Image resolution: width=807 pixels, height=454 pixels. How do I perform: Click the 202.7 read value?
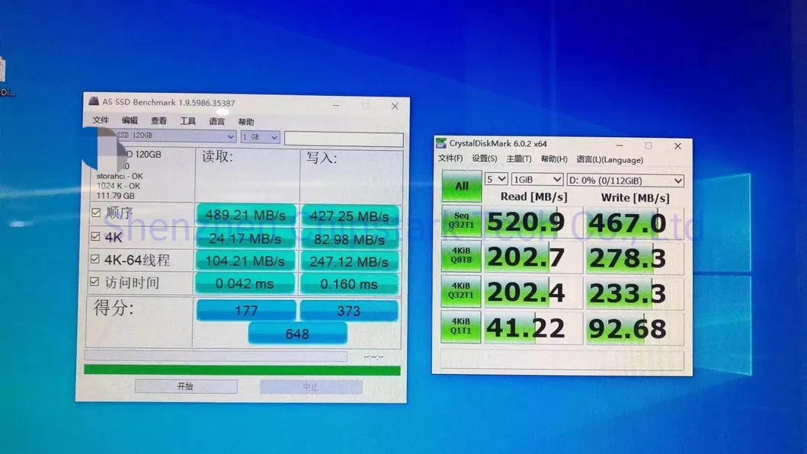click(x=532, y=257)
